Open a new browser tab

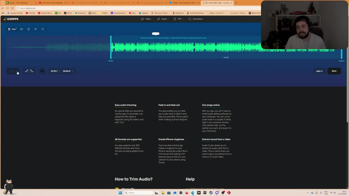coord(236,3)
